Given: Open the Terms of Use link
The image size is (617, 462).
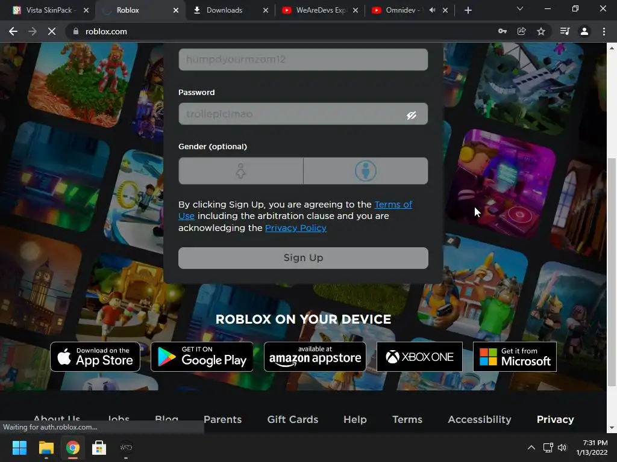Looking at the screenshot, I should 393,205.
